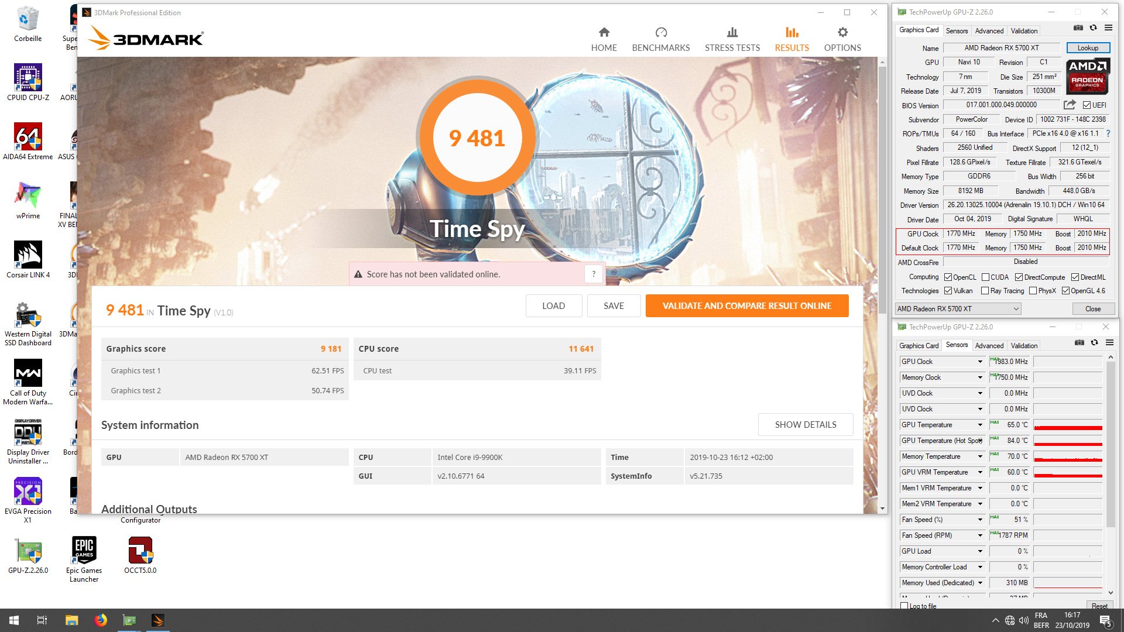The height and width of the screenshot is (632, 1124).
Task: Open the Options gear icon
Action: (x=842, y=32)
